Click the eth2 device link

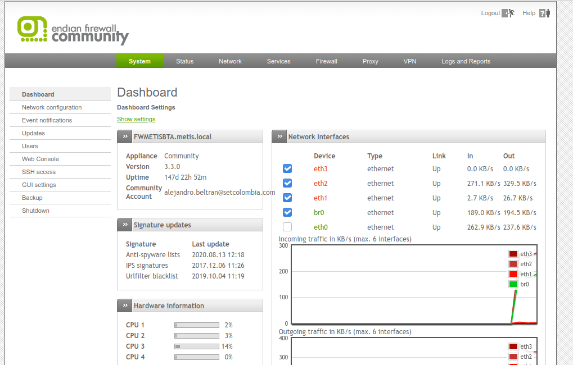321,184
